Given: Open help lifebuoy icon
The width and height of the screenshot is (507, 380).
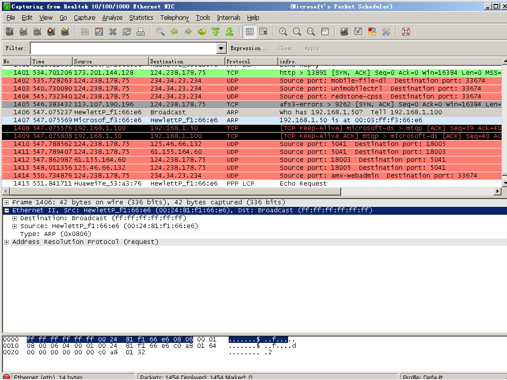Looking at the screenshot, I should tap(406, 32).
